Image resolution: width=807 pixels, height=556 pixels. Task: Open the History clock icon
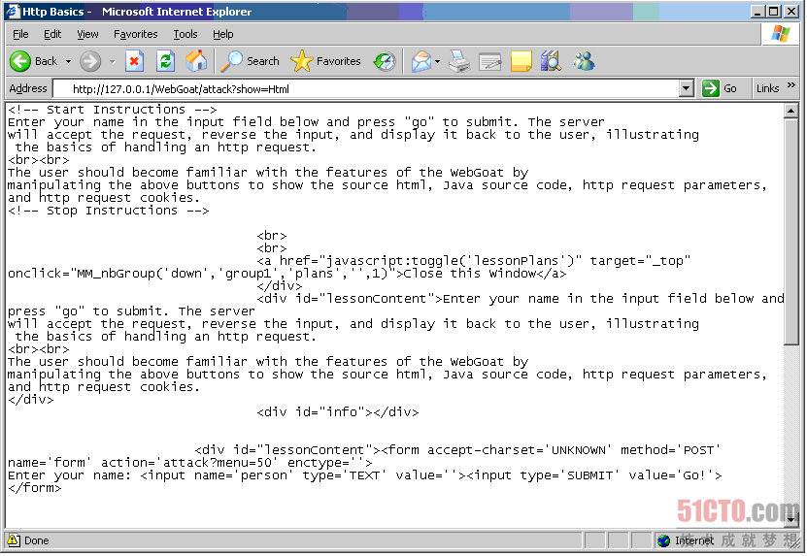[x=385, y=62]
